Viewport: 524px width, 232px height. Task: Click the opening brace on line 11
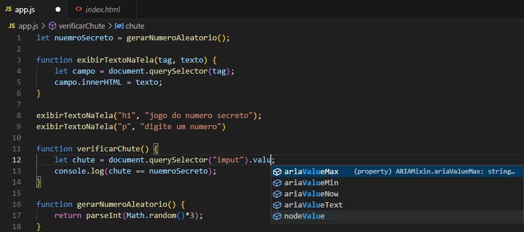(156, 149)
